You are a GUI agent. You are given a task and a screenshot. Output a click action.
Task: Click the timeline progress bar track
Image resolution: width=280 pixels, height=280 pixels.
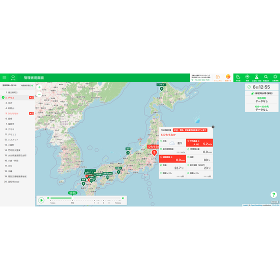85,198
